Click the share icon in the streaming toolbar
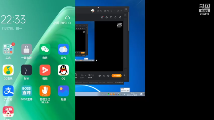 point(120,17)
